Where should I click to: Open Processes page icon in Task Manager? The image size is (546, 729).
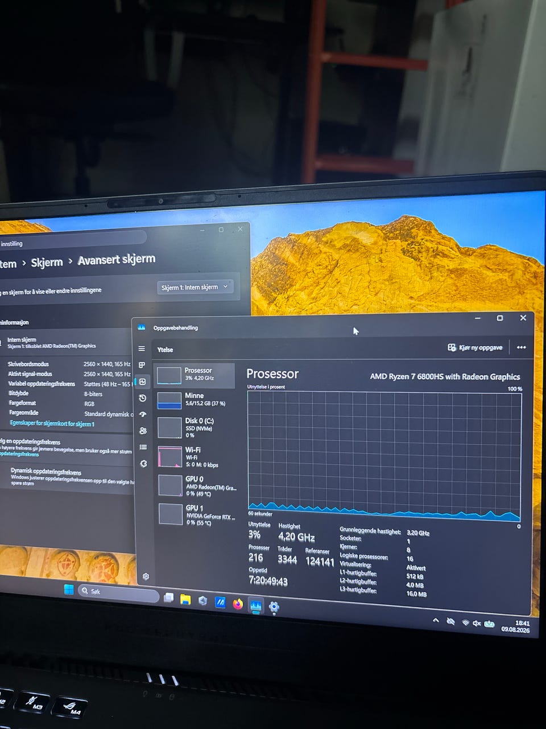pos(142,365)
